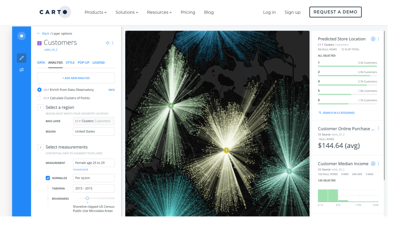The height and width of the screenshot is (230, 401).
Task: Expand the Resources menu
Action: 159,12
